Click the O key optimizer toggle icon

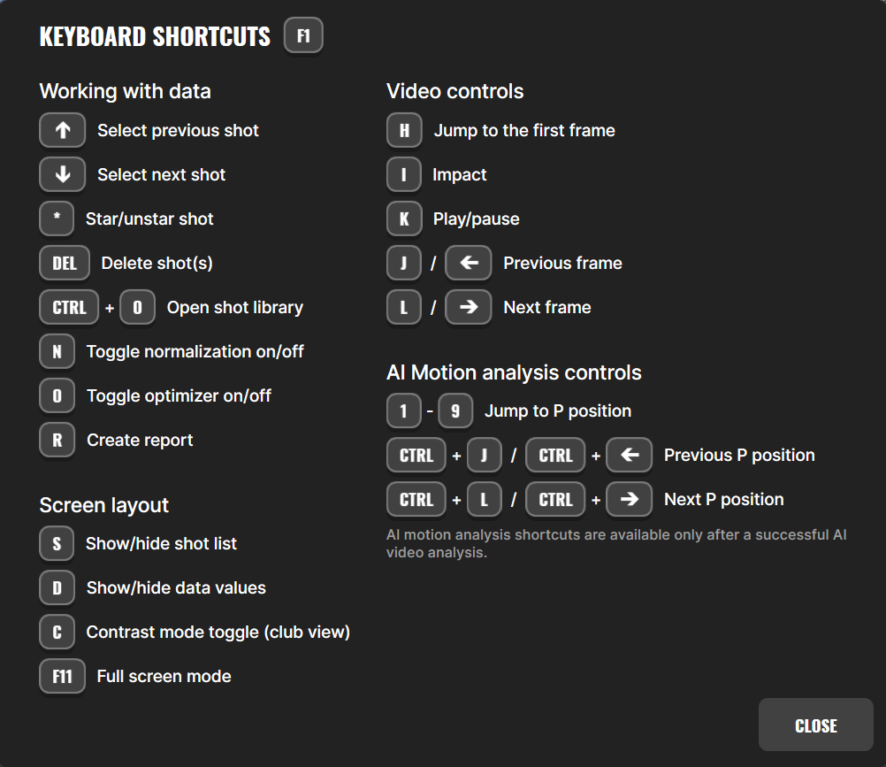pyautogui.click(x=57, y=395)
